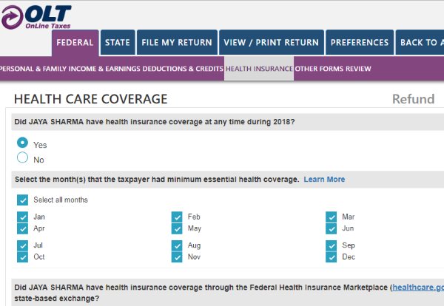Screen dimensions: 444x306
Task: Open the healthcare.gov link
Action: (x=417, y=287)
